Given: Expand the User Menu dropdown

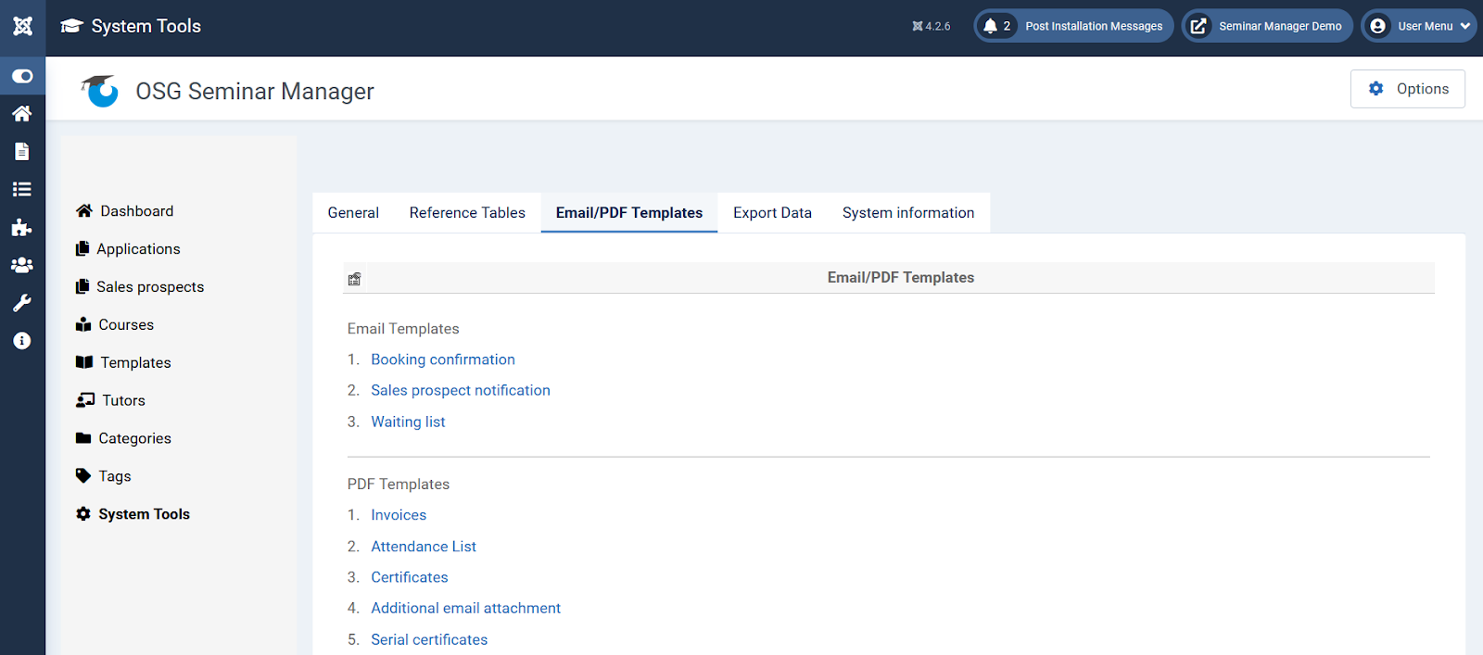Looking at the screenshot, I should coord(1419,26).
